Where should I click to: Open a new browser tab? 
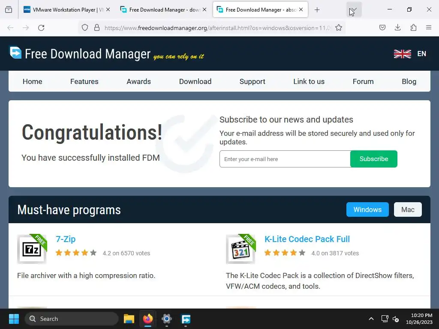point(317,10)
